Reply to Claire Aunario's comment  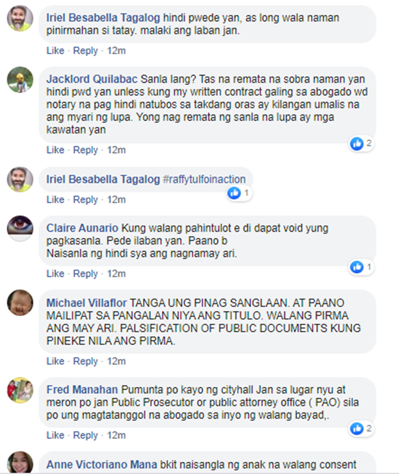pyautogui.click(x=86, y=273)
